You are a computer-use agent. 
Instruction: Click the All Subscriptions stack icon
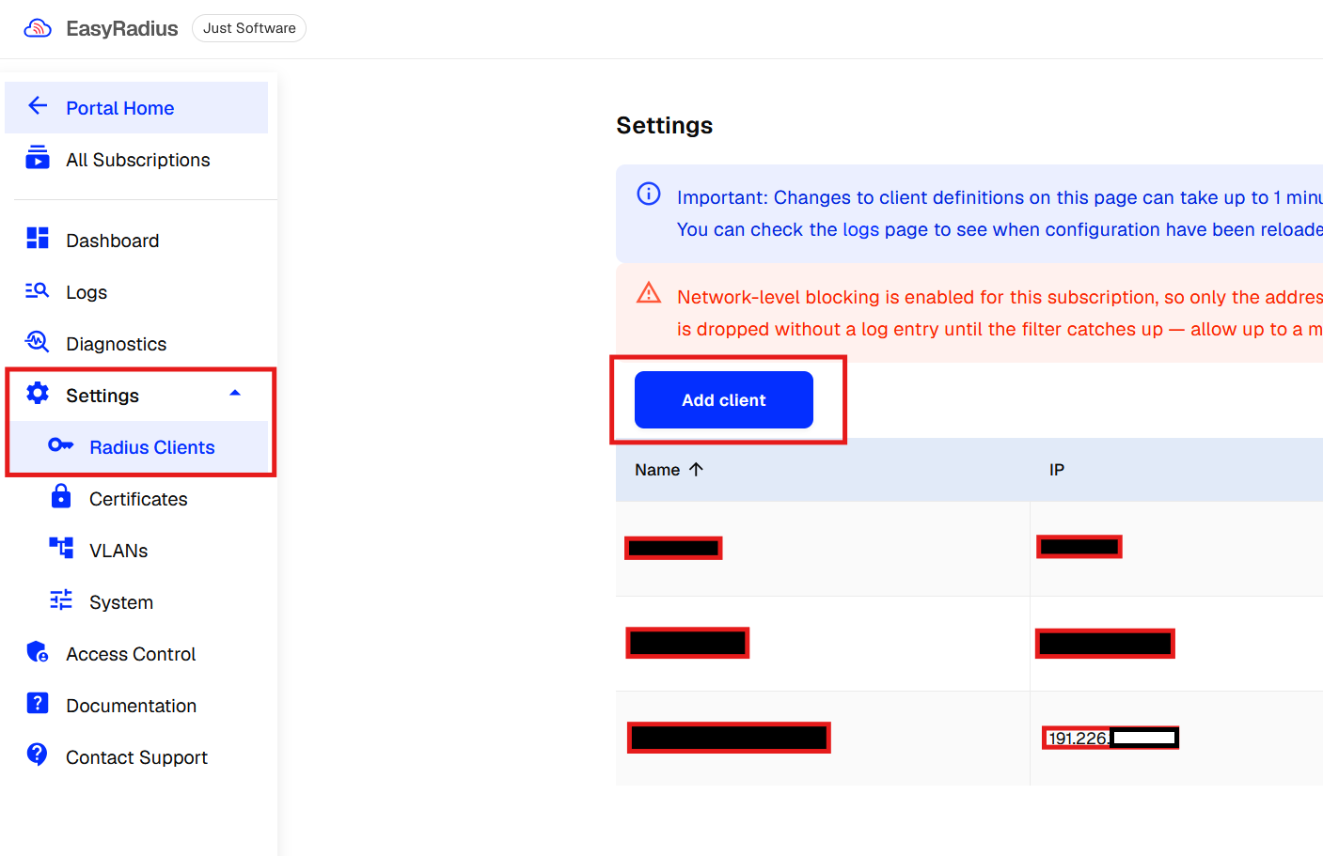38,158
